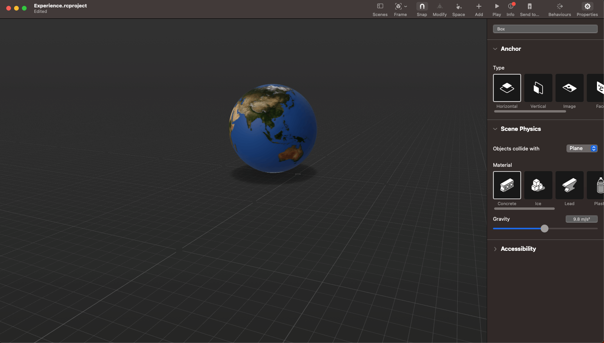Select the Face anchor type

(596, 88)
